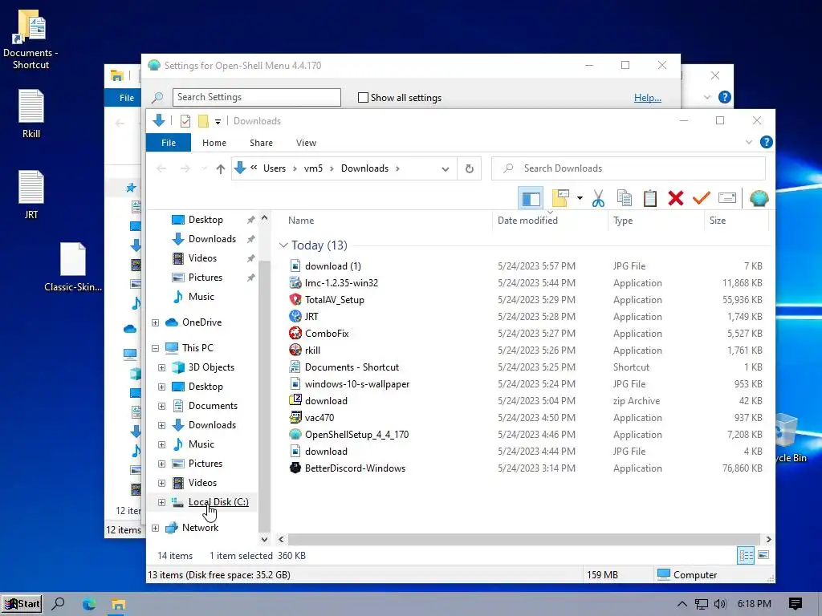Open Customize Quick Access Toolbar dropdown
822x616 pixels.
218,122
